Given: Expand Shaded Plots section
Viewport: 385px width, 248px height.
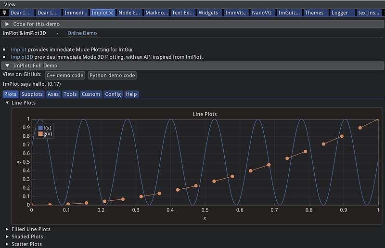Looking at the screenshot, I should (x=27, y=237).
